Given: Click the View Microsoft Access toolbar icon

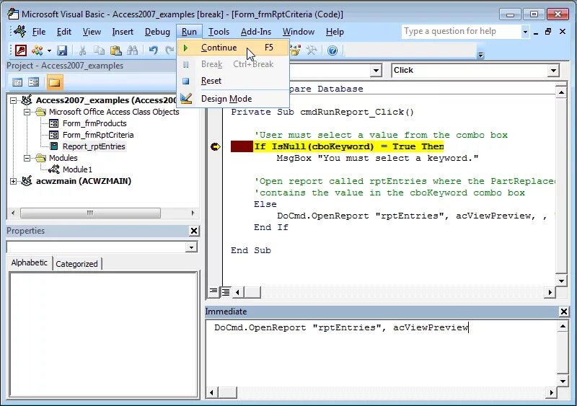Looking at the screenshot, I should 21,50.
